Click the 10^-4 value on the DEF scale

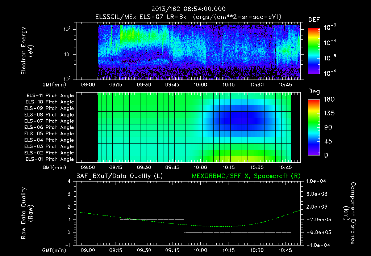click(x=330, y=42)
